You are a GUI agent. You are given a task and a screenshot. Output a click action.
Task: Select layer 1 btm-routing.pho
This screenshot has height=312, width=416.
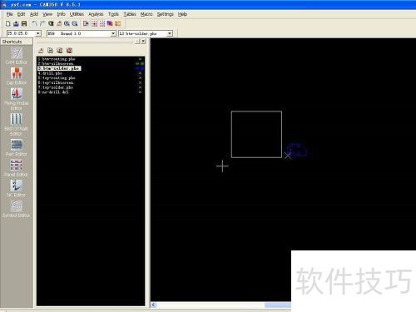point(57,59)
